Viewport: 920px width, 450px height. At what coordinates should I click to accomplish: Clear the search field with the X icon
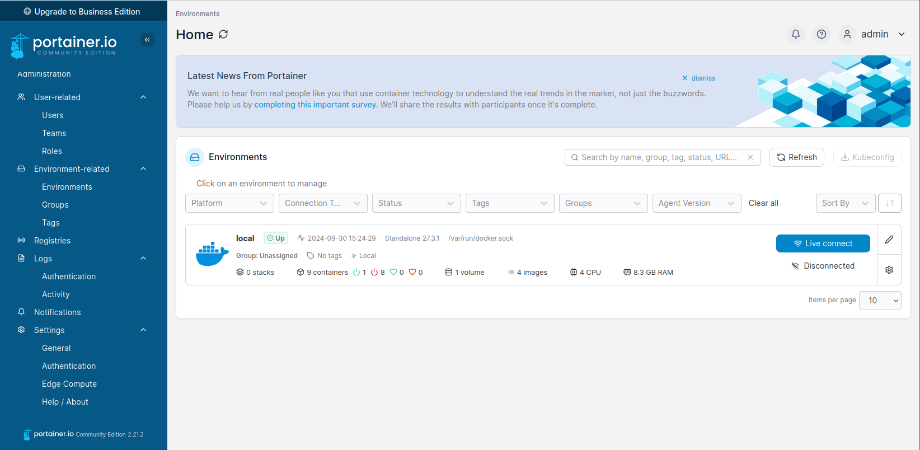[750, 157]
